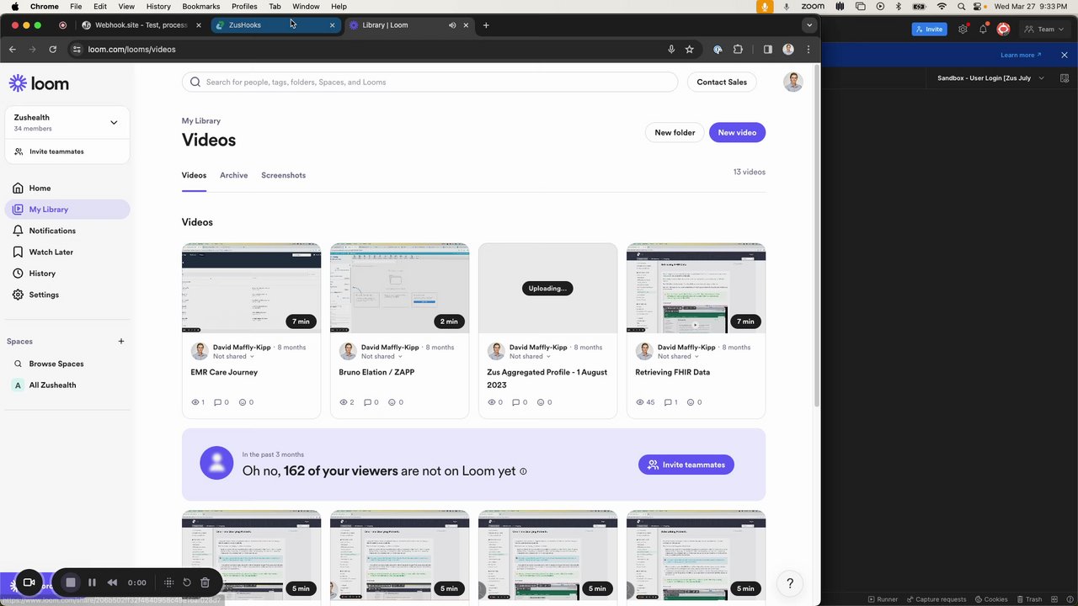
Task: Click purple Invite teammates button
Action: point(686,465)
